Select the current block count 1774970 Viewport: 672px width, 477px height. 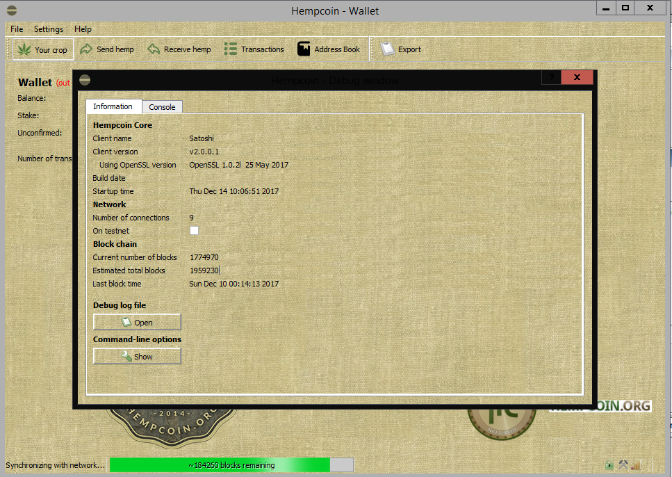(x=204, y=257)
